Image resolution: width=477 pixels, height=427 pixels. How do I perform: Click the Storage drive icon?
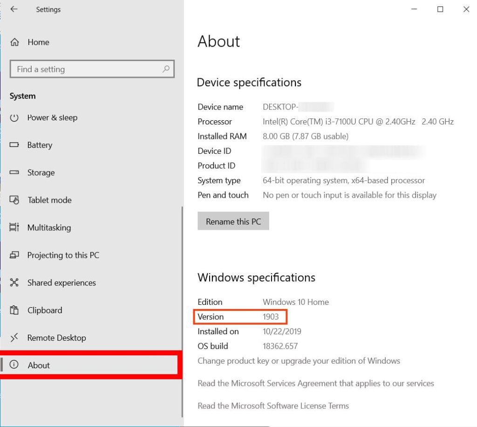click(14, 172)
